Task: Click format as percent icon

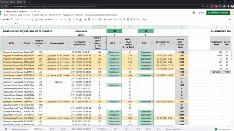Action: point(29,19)
